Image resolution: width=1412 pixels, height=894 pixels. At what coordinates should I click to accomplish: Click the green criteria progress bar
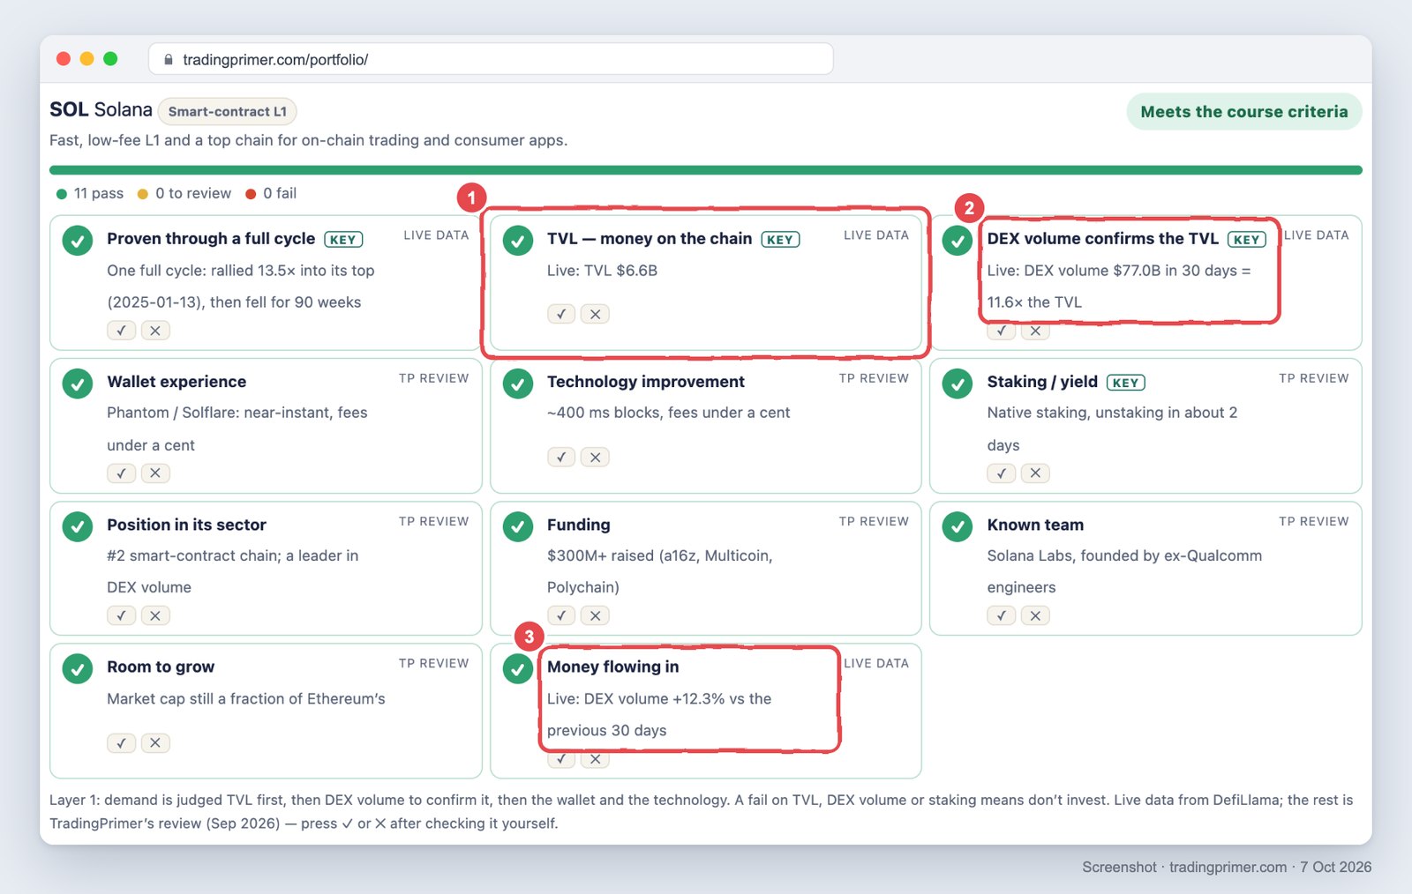pyautogui.click(x=706, y=170)
